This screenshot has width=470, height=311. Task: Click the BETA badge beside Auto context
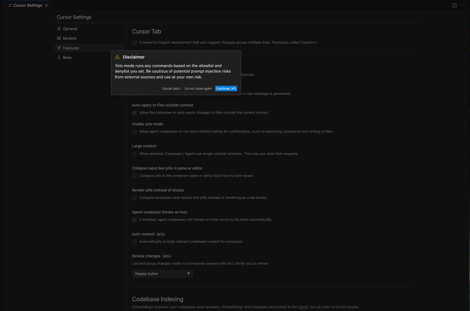pos(161,234)
